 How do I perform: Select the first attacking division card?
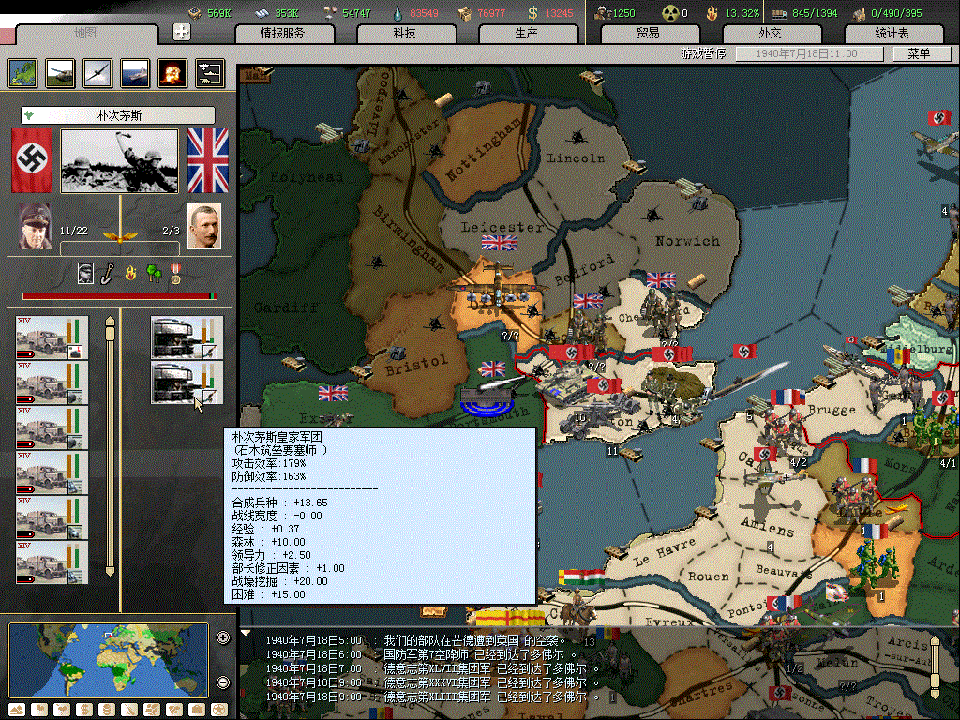click(52, 337)
